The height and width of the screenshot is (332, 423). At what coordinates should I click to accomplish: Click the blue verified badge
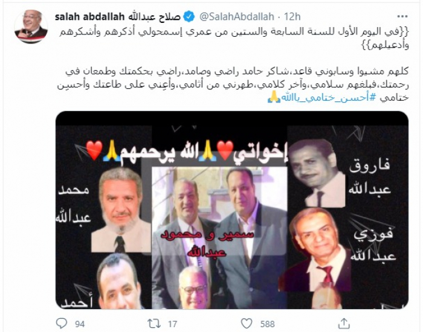189,17
